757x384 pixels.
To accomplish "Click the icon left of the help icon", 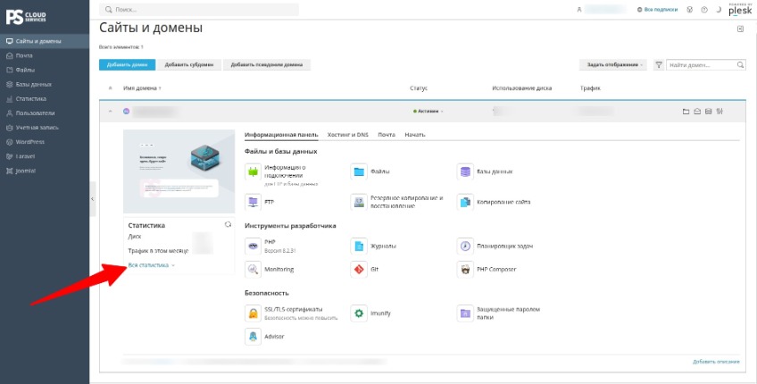I will tap(690, 10).
